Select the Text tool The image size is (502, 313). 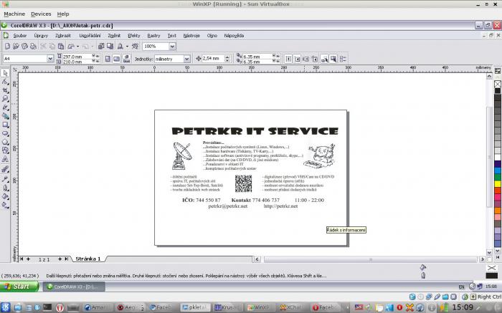(x=5, y=159)
